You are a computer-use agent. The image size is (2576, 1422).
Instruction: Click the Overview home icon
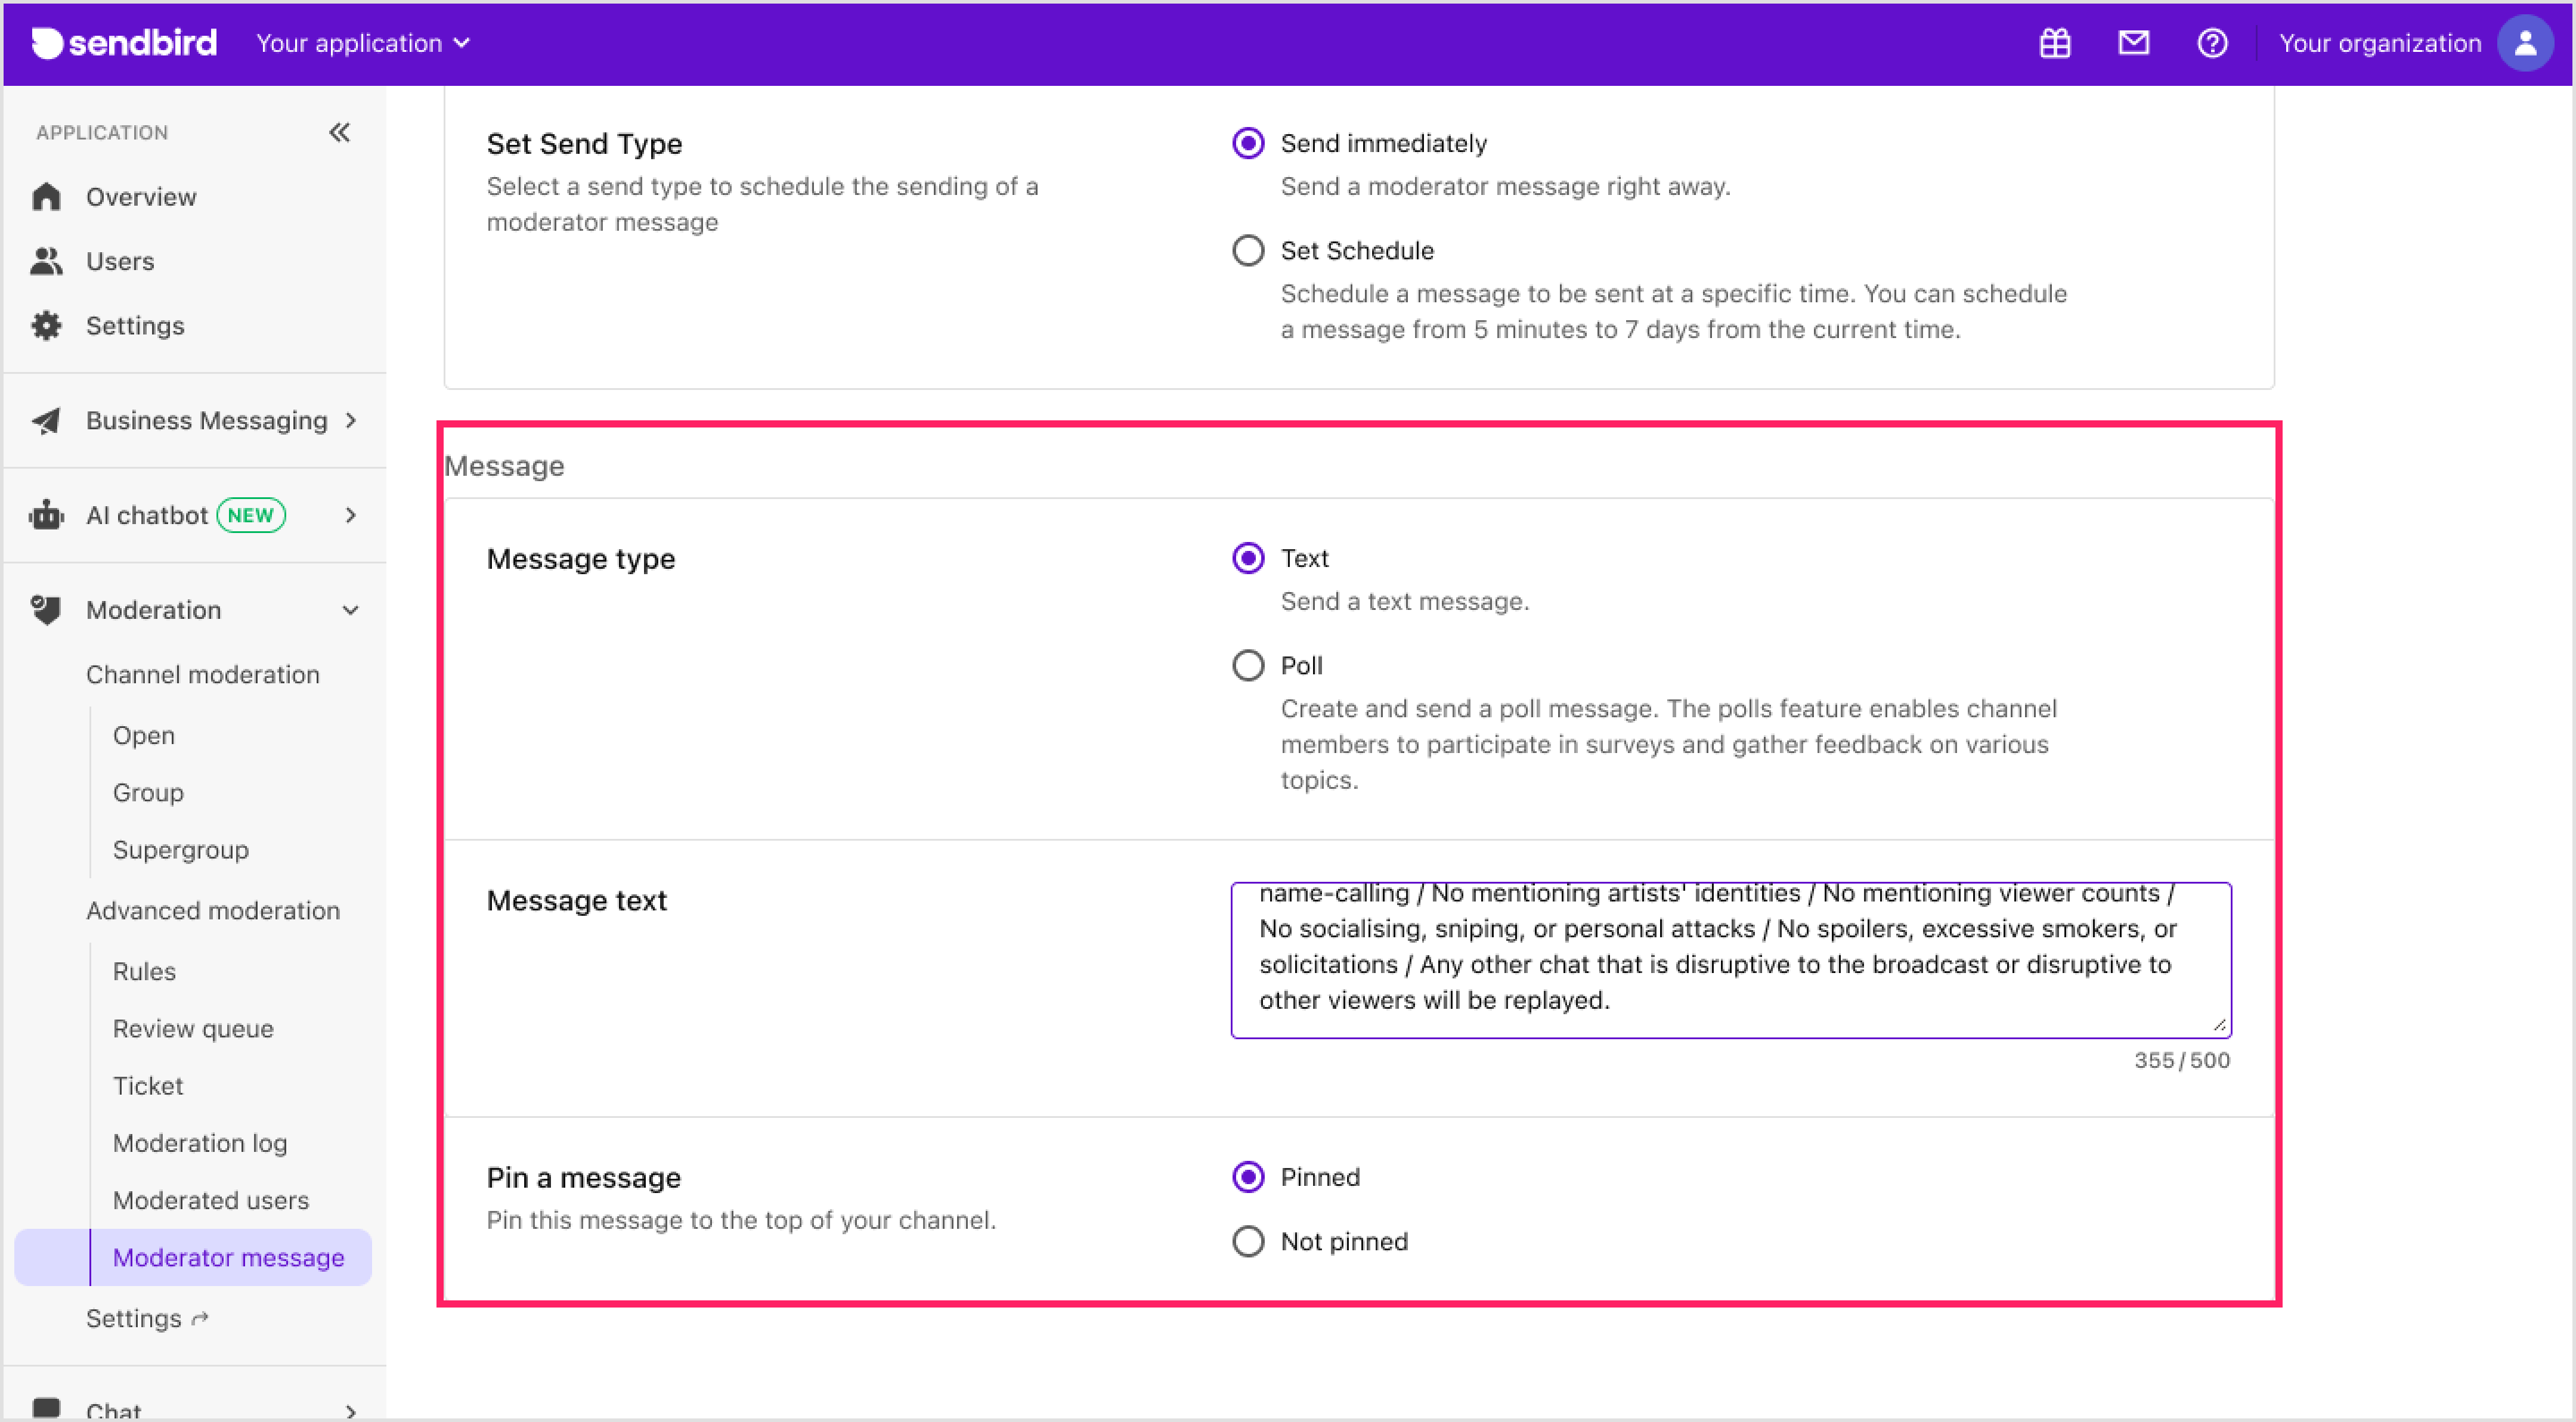point(46,196)
